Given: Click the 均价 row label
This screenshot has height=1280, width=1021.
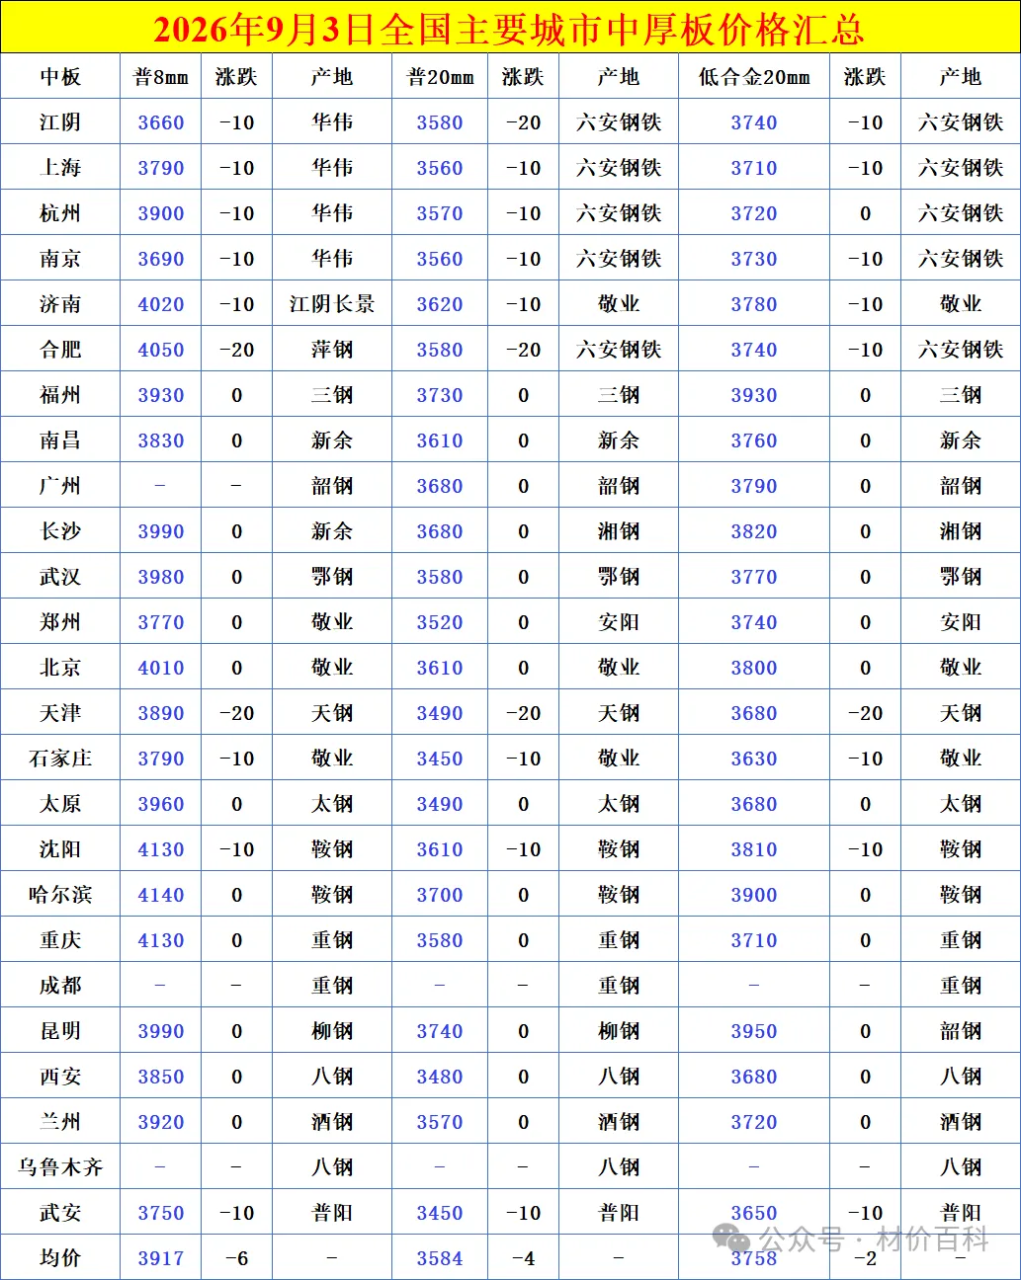Looking at the screenshot, I should (x=60, y=1258).
